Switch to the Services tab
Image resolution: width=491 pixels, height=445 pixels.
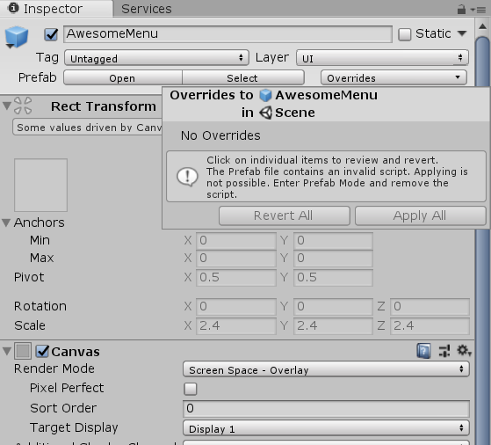point(146,9)
